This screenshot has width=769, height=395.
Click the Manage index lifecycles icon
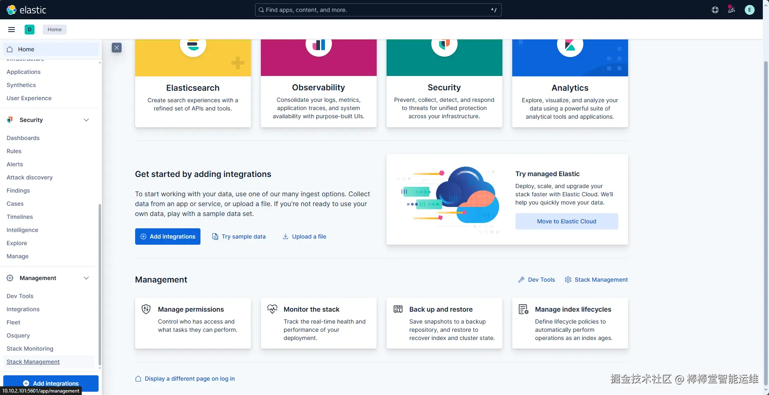524,309
